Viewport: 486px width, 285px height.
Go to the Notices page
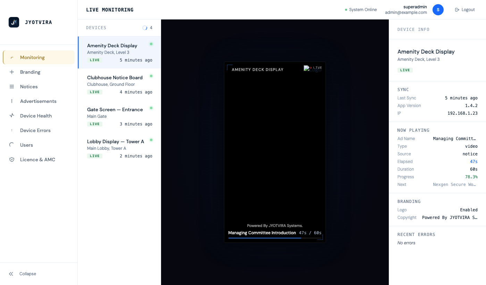click(x=39, y=87)
